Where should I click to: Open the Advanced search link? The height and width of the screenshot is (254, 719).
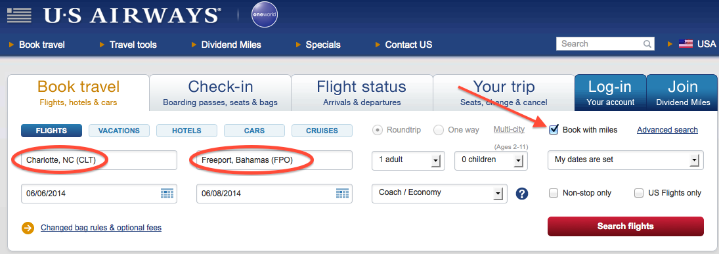[x=667, y=130]
